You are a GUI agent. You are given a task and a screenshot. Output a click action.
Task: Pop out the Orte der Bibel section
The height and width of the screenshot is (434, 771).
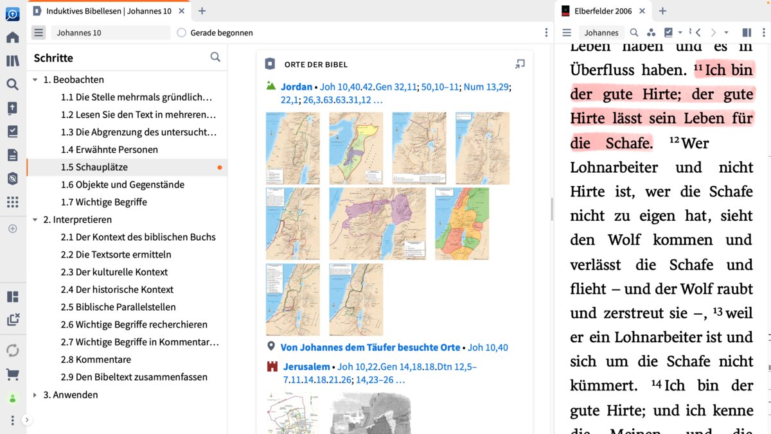tap(520, 64)
